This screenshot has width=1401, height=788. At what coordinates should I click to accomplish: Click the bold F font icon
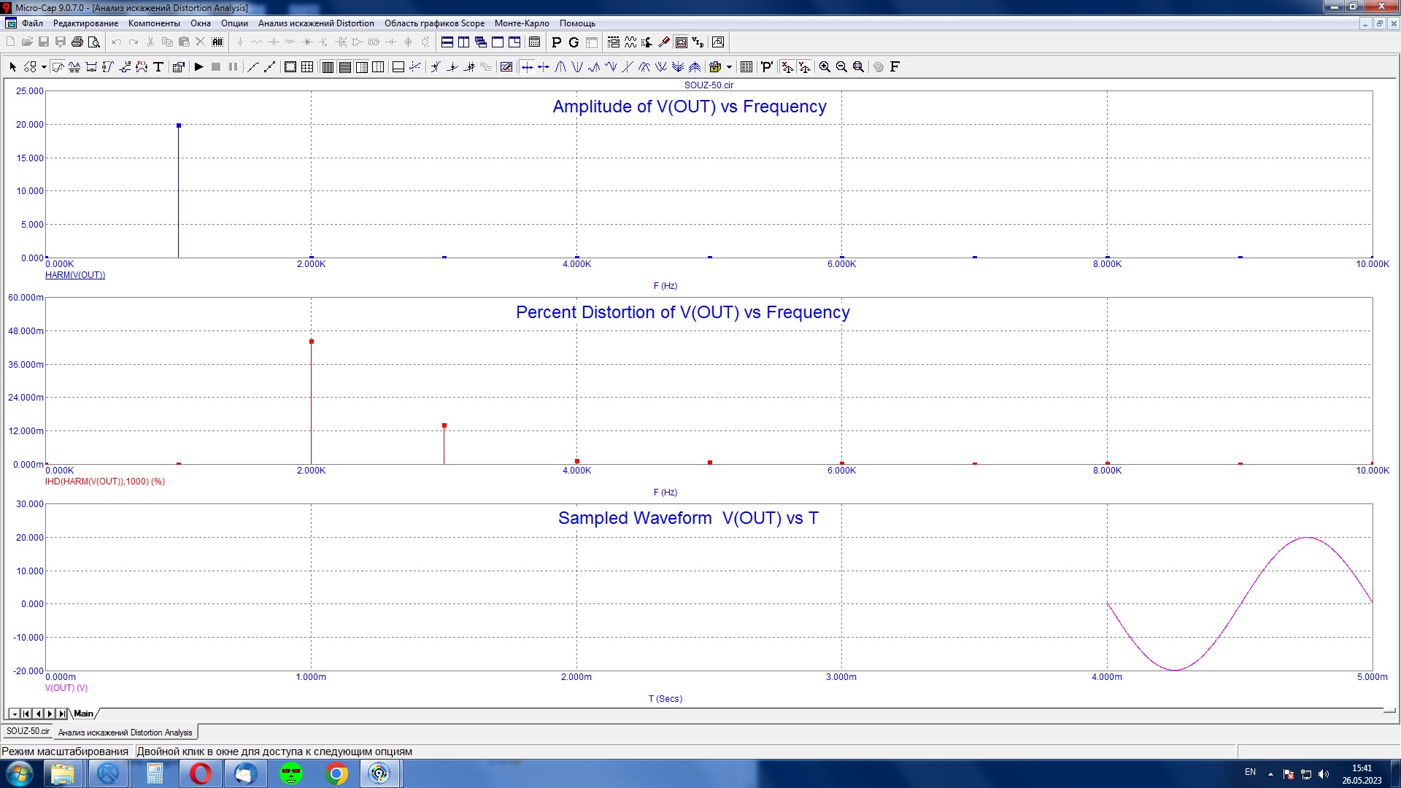(x=895, y=67)
